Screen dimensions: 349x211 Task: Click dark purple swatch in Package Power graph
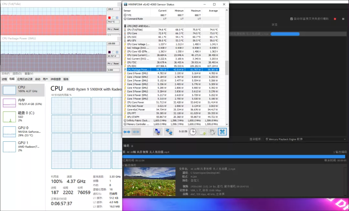point(109,52)
